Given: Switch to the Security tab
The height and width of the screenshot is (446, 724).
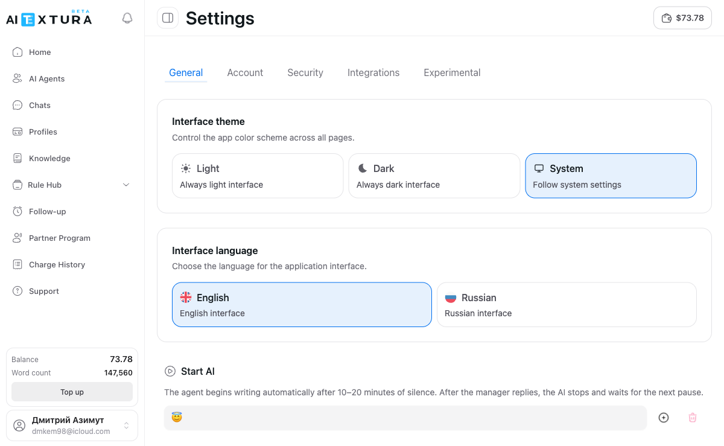Looking at the screenshot, I should (x=305, y=73).
